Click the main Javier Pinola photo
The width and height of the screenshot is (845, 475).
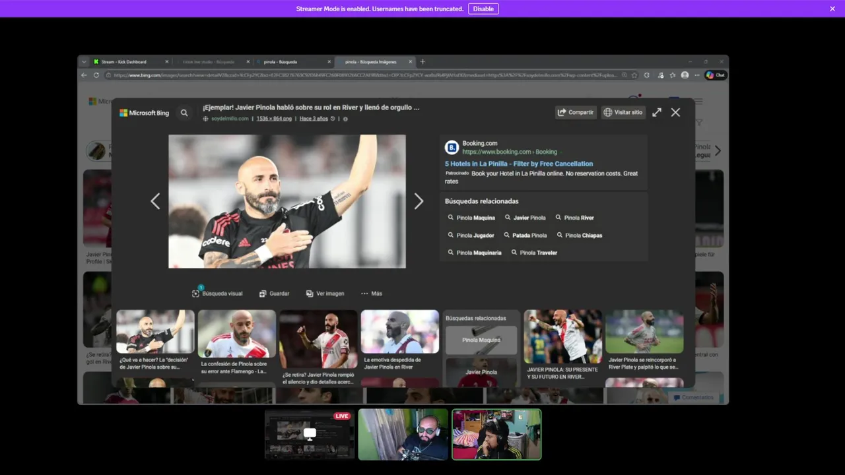pos(287,201)
